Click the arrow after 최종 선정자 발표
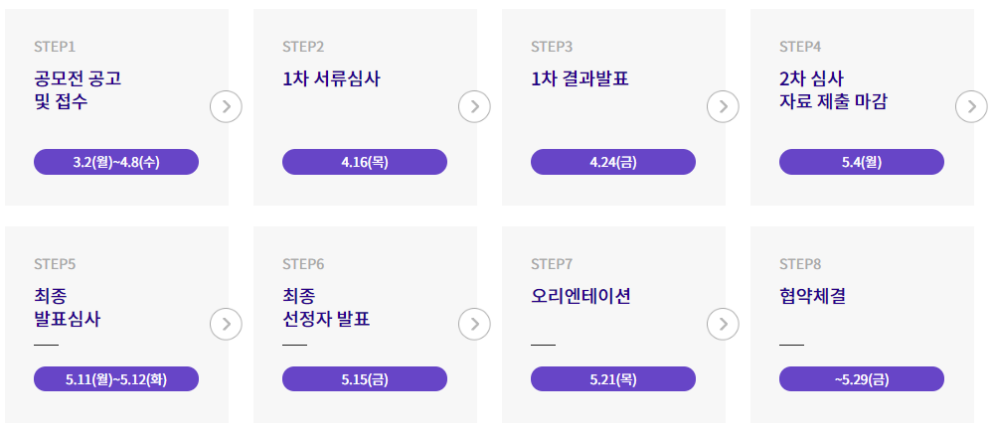Screen dimensions: 996x431 (x=474, y=324)
